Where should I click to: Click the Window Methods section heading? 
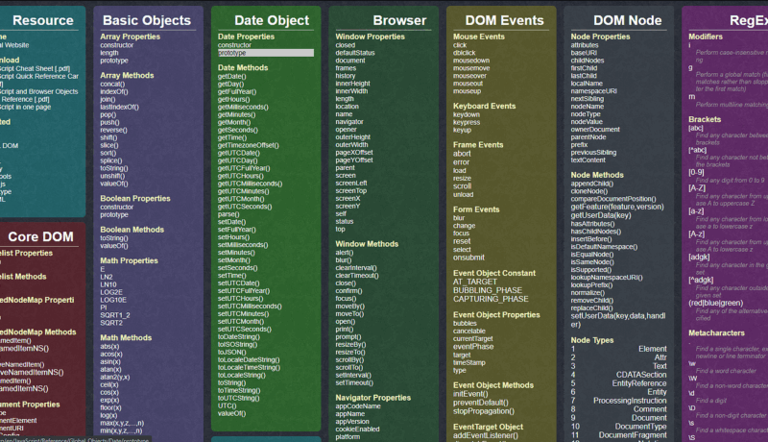tap(367, 244)
